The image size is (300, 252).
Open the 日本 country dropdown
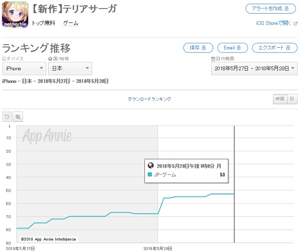coord(70,68)
